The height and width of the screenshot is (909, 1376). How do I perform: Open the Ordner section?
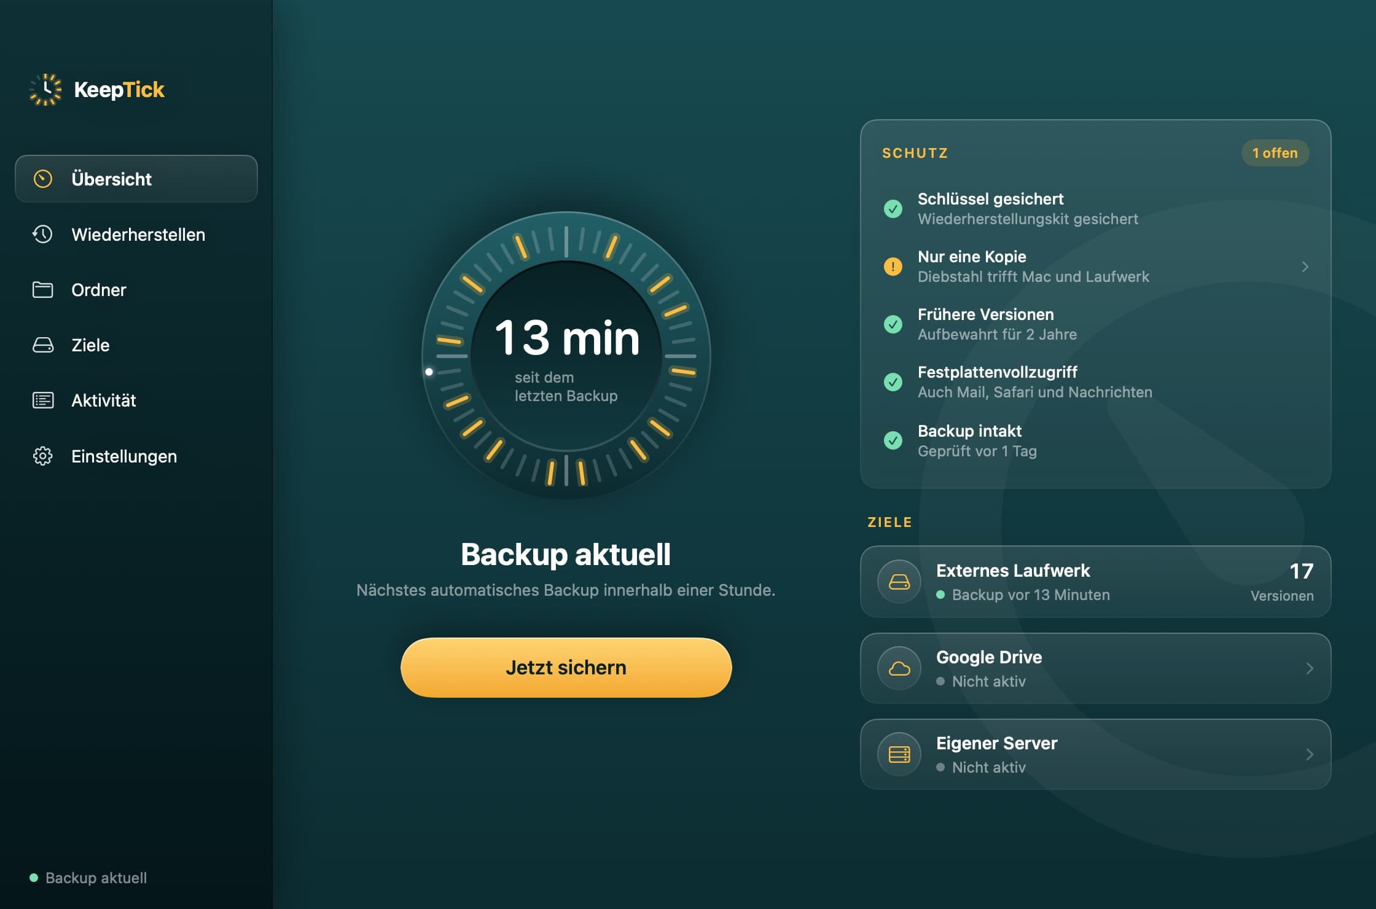pyautogui.click(x=136, y=289)
